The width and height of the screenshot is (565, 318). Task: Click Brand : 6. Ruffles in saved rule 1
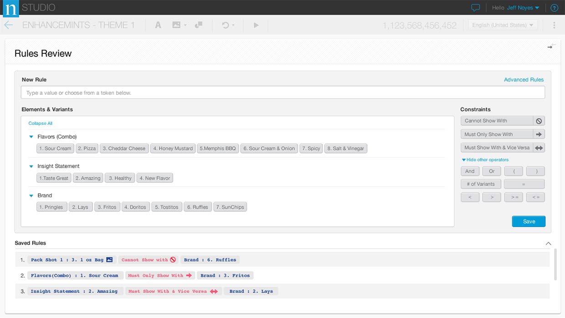tap(210, 260)
